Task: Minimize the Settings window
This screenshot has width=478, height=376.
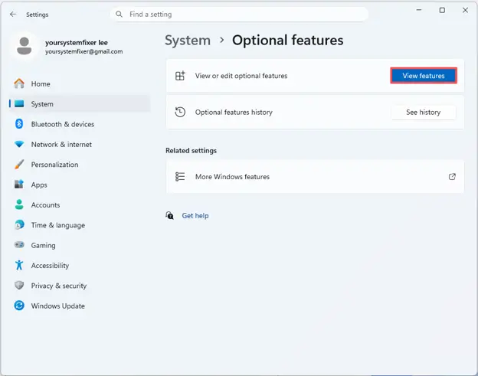Action: [419, 10]
